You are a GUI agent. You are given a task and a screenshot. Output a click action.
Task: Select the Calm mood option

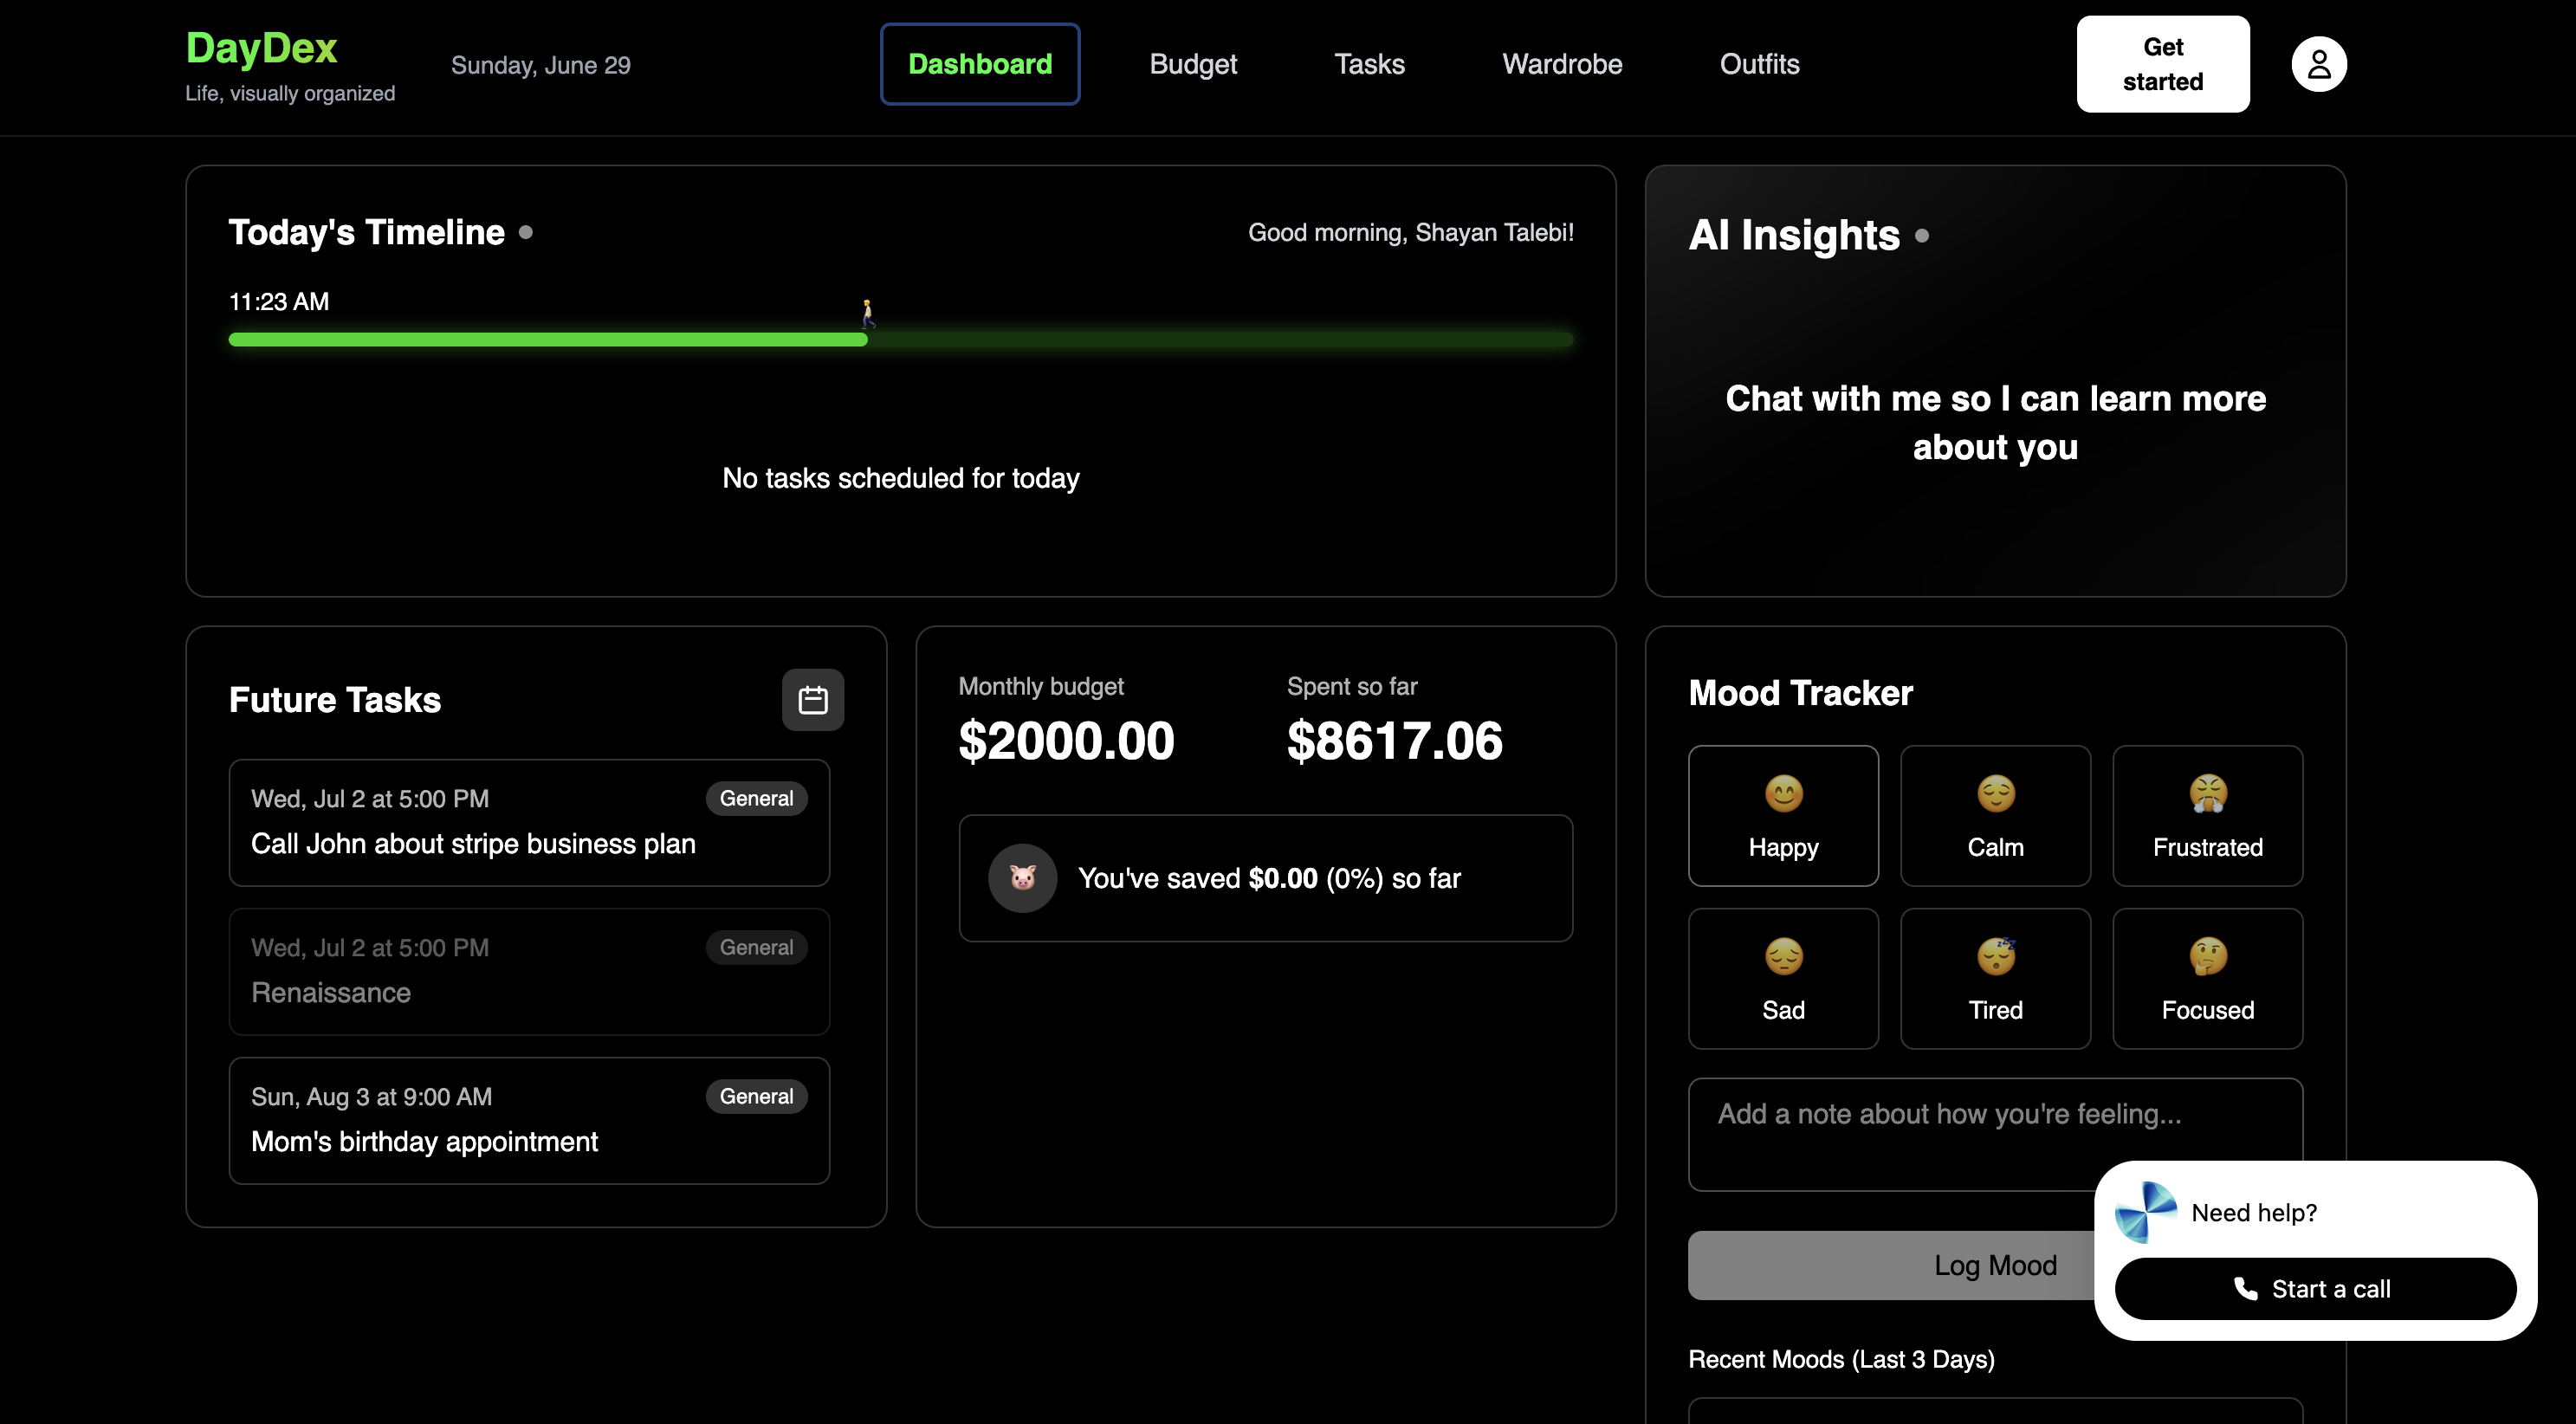pos(1995,815)
